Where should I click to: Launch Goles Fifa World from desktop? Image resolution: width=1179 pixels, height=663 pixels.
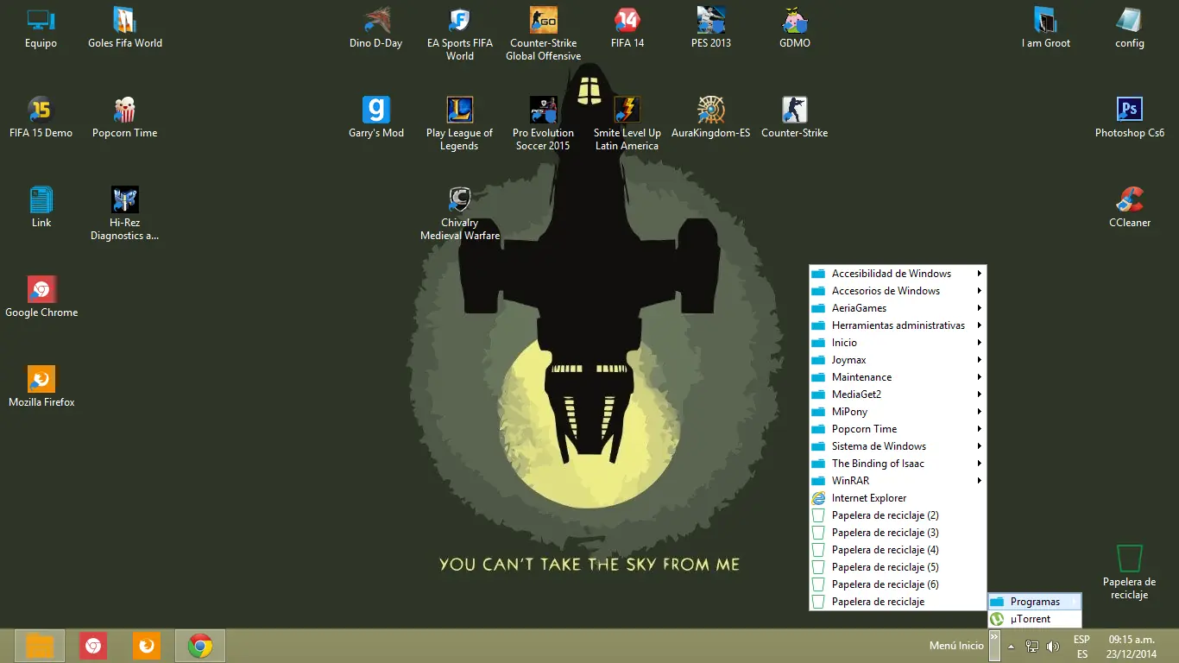125,28
